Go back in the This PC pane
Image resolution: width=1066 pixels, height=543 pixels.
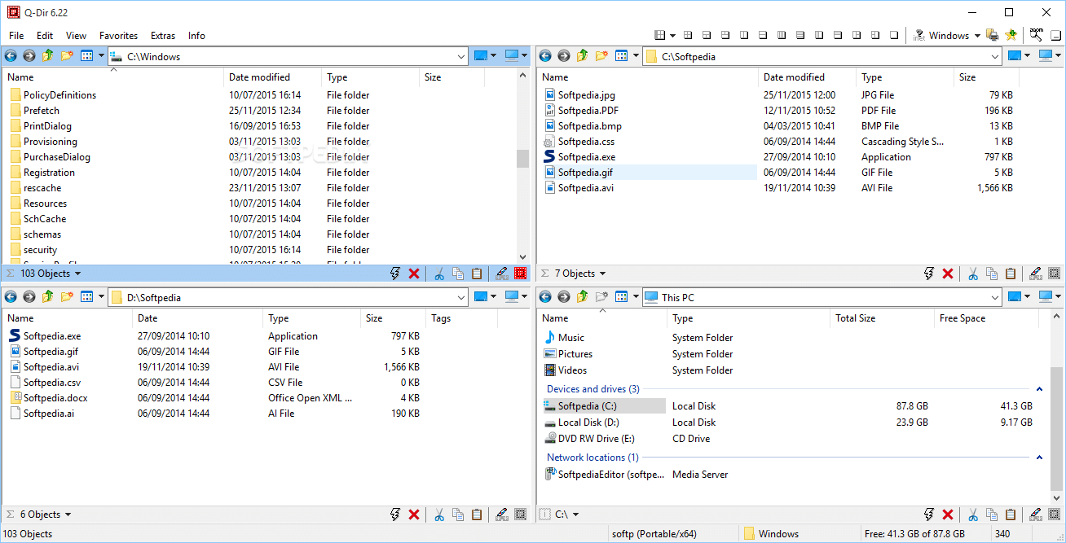coord(545,297)
